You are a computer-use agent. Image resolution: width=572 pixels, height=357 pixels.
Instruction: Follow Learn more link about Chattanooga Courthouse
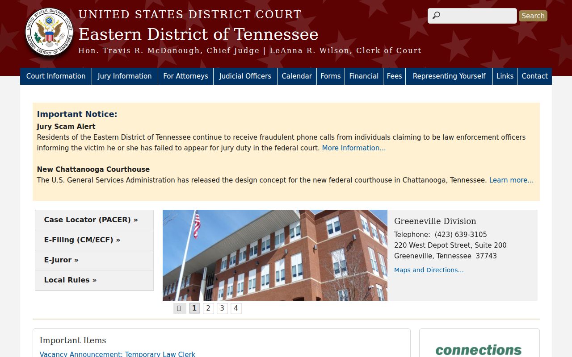tap(511, 180)
